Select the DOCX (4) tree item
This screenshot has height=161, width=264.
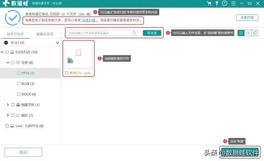(28, 94)
